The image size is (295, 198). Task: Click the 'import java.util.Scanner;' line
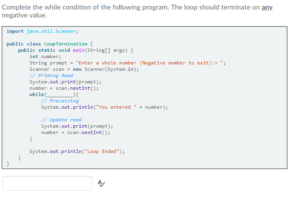[x=42, y=31]
